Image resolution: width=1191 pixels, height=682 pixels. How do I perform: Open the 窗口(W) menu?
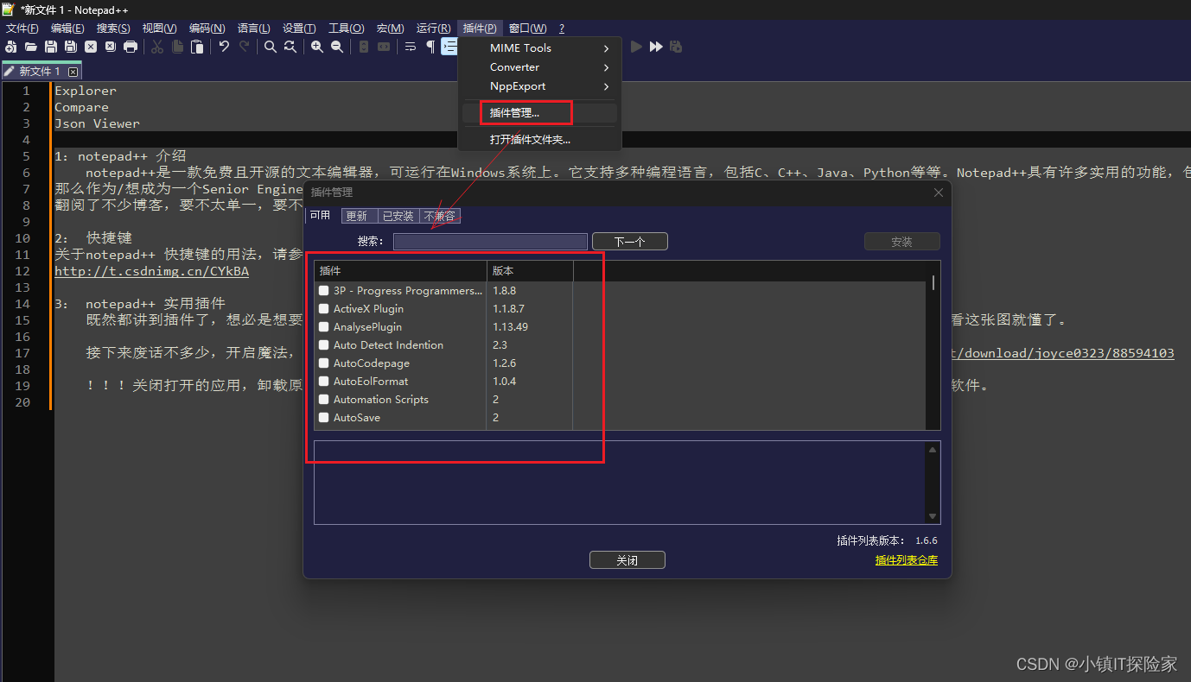click(527, 28)
